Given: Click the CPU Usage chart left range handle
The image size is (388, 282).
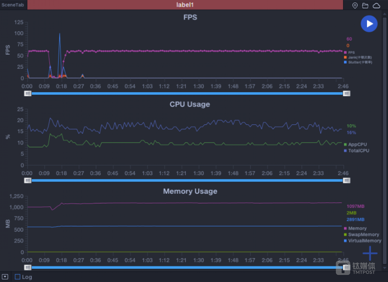Looking at the screenshot, I should pos(28,180).
